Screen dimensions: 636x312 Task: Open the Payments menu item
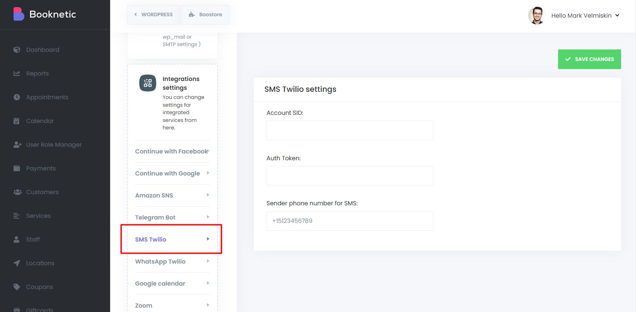coord(41,168)
